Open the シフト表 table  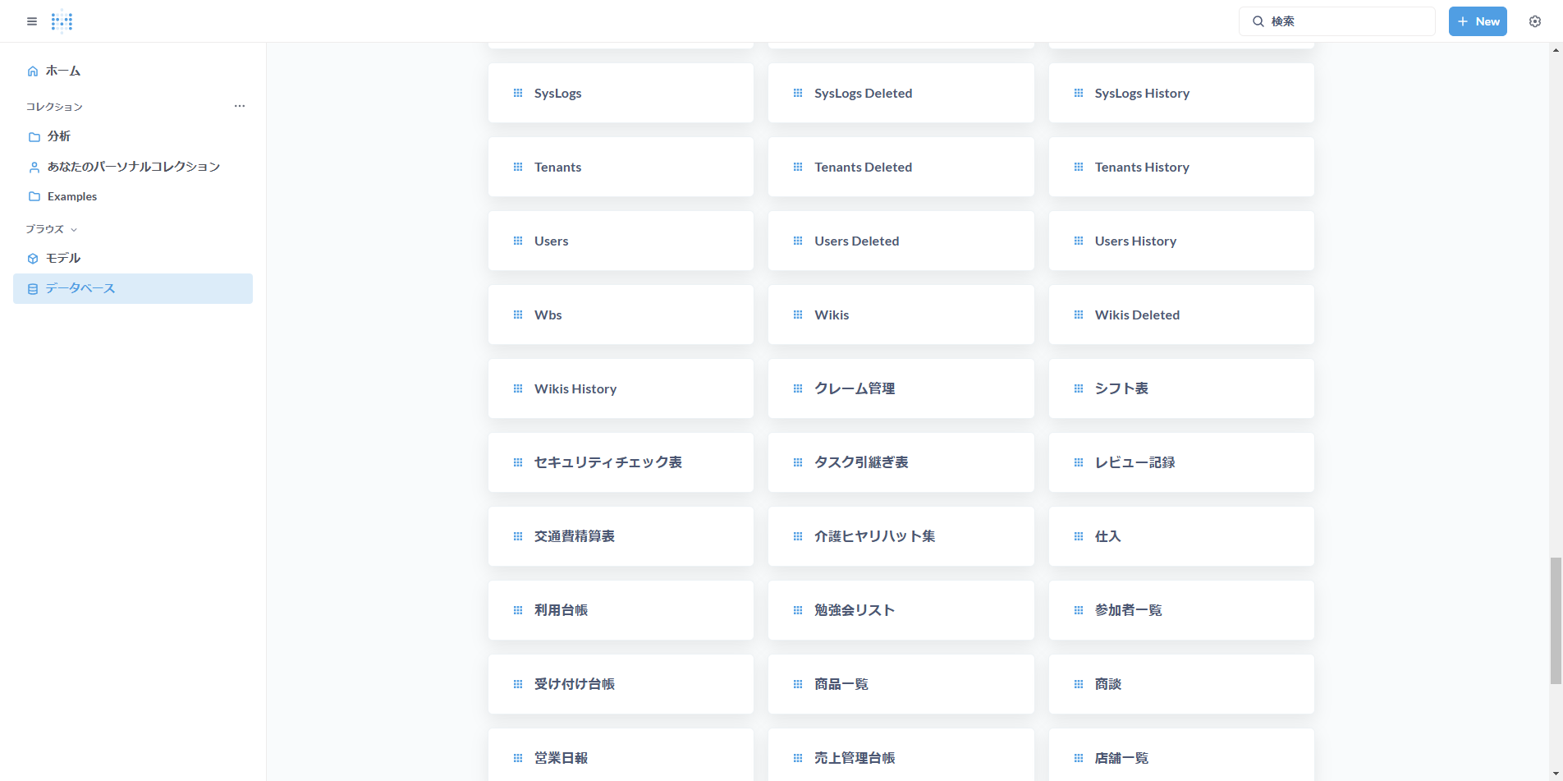click(x=1181, y=388)
